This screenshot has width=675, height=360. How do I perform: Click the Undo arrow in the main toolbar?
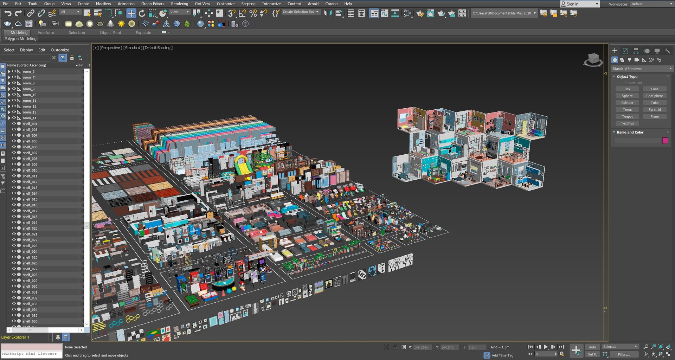coord(8,13)
